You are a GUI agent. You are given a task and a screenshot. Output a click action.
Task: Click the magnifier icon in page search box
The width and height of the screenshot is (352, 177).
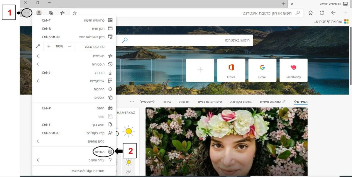click(125, 40)
